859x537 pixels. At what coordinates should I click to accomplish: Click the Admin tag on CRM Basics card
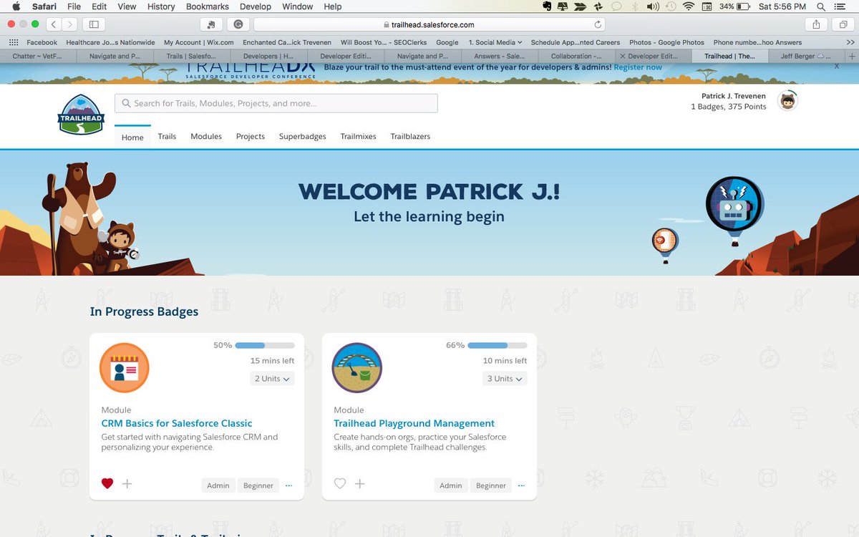(x=218, y=485)
